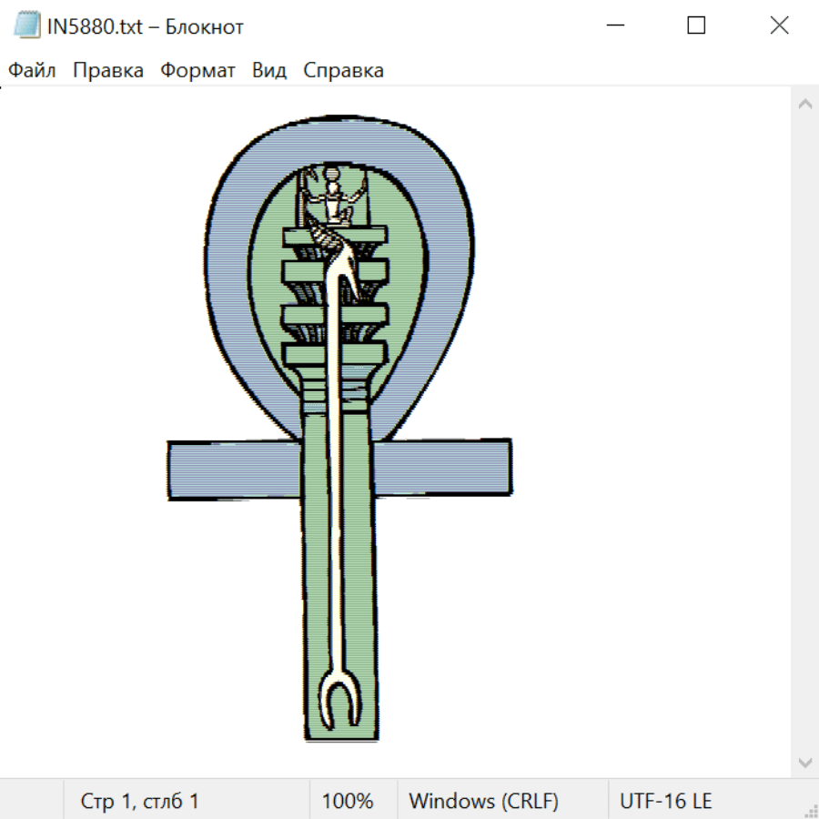Click the 100% zoom level in status bar

[x=348, y=801]
